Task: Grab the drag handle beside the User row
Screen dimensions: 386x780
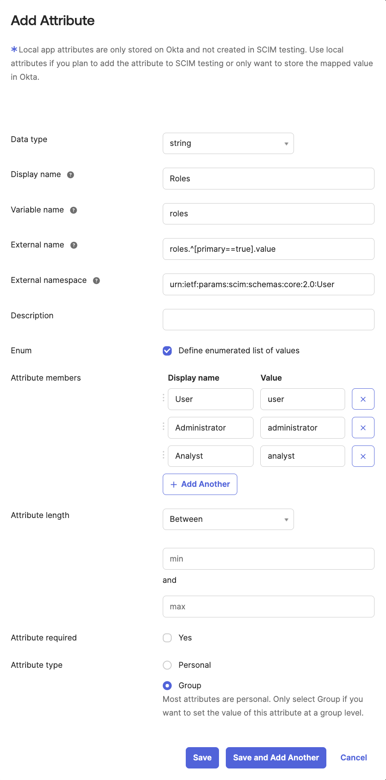Action: [163, 398]
